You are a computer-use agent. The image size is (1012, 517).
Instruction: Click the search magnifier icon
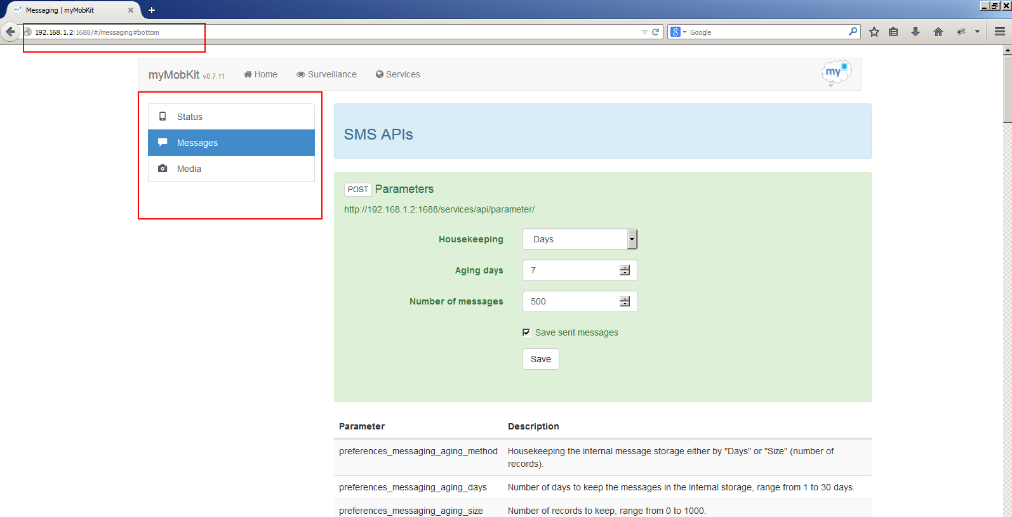(853, 31)
